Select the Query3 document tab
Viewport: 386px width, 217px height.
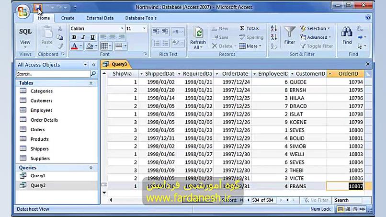coord(115,64)
